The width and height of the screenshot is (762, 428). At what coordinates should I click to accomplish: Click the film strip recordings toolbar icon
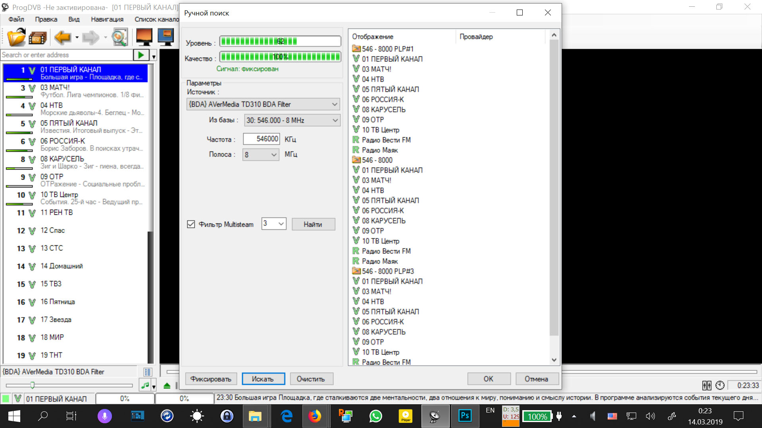click(x=38, y=38)
